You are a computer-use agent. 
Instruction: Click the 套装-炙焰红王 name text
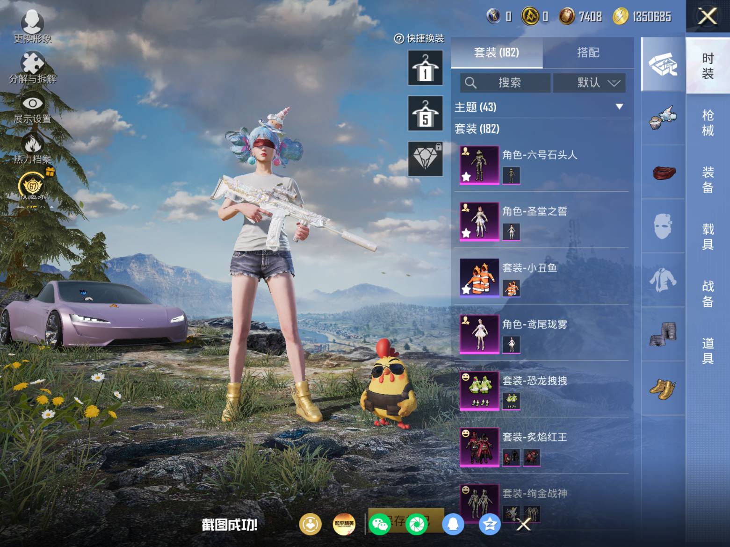pos(535,437)
